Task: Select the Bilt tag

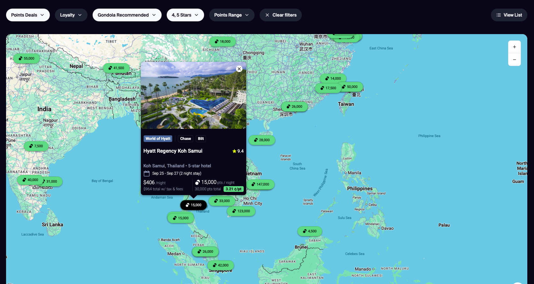Action: coord(201,139)
